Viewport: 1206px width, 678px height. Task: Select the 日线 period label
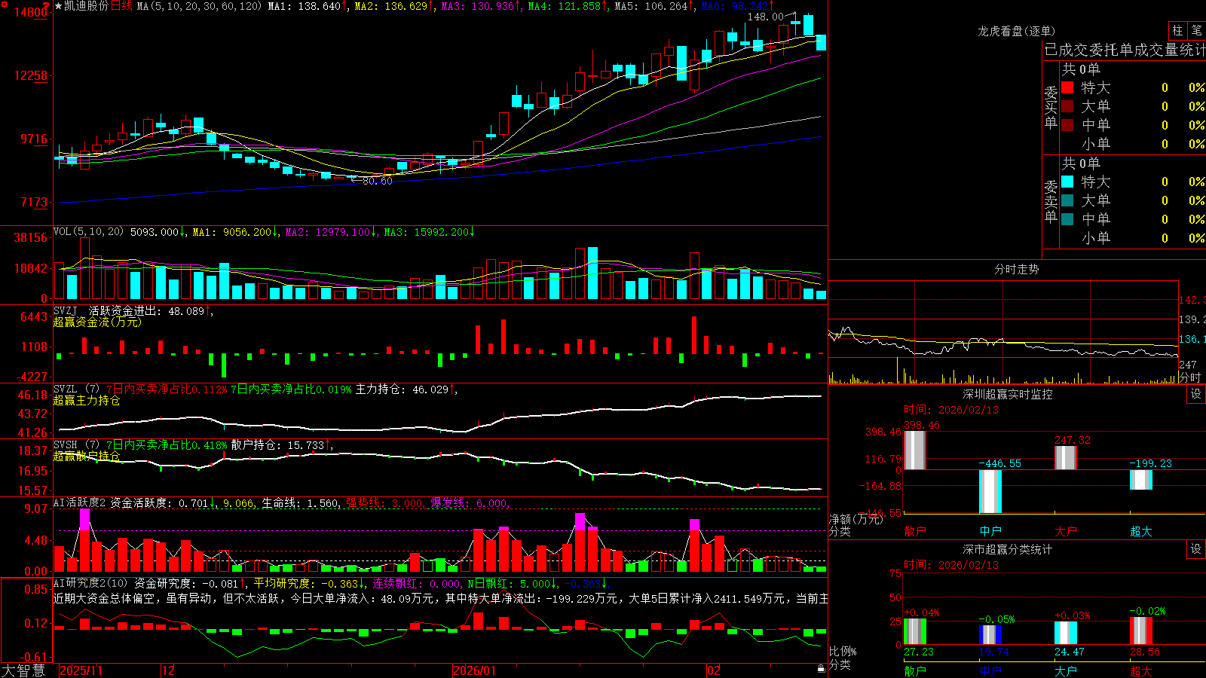(122, 6)
